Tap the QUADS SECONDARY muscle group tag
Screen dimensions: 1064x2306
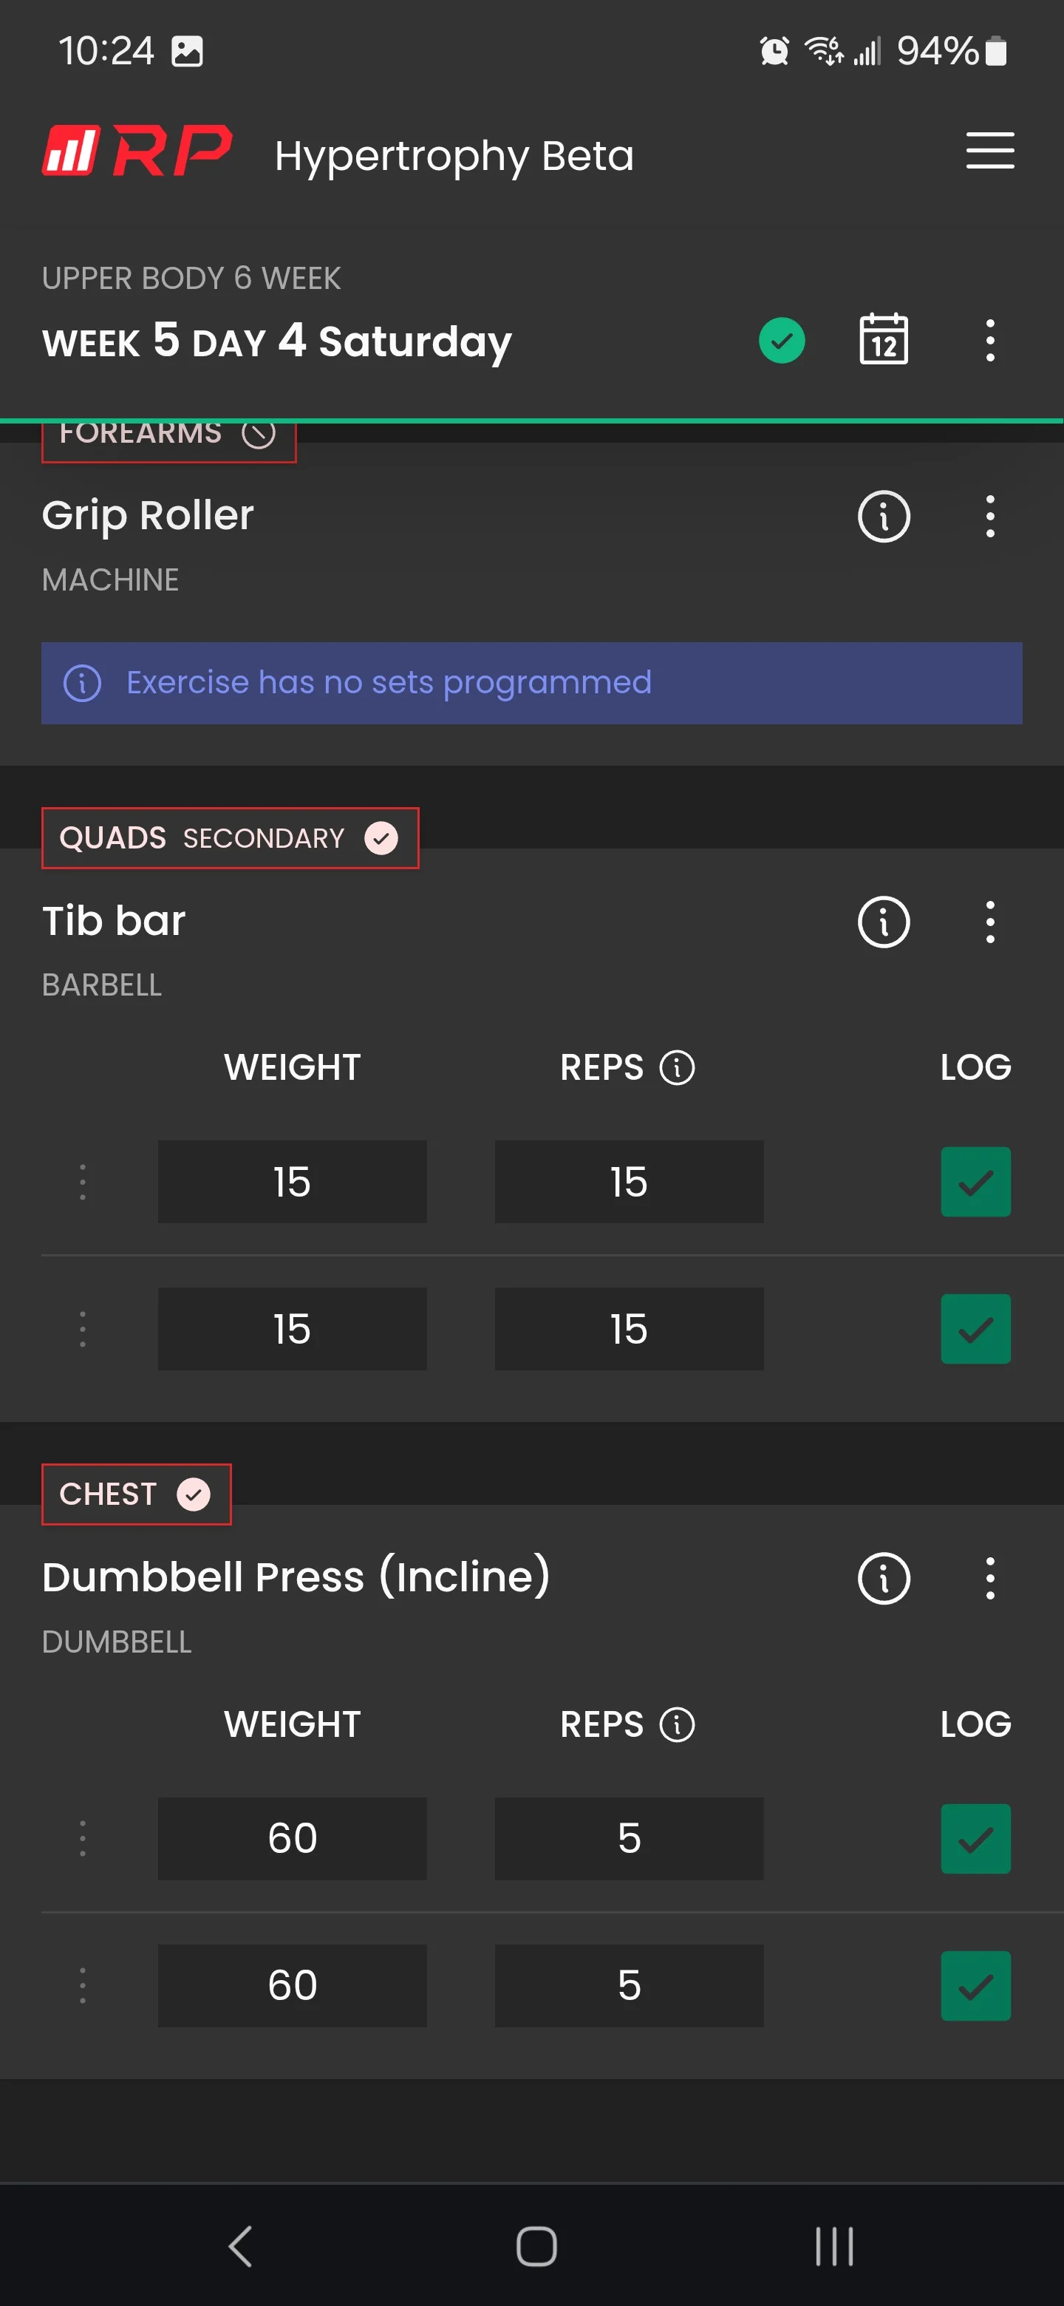(x=230, y=838)
